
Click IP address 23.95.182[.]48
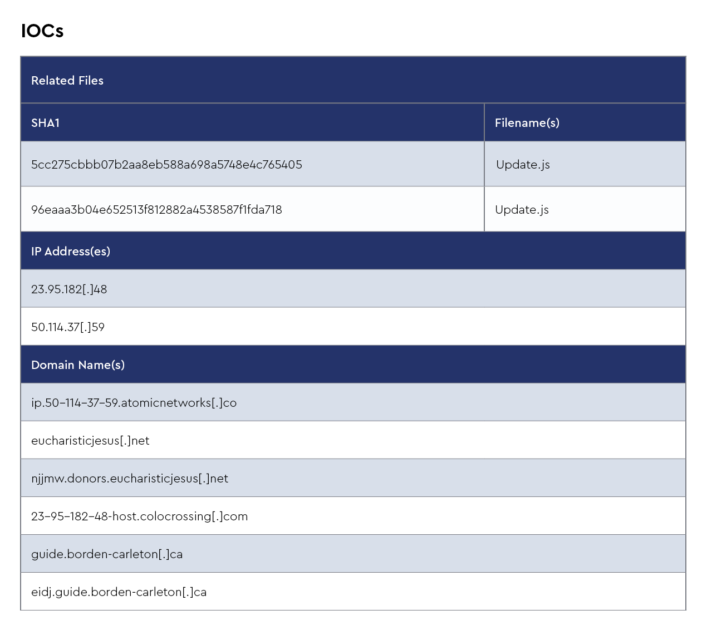pos(69,289)
